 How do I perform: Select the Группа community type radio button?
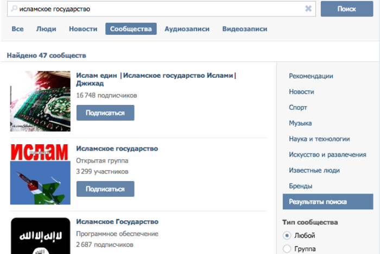click(287, 249)
